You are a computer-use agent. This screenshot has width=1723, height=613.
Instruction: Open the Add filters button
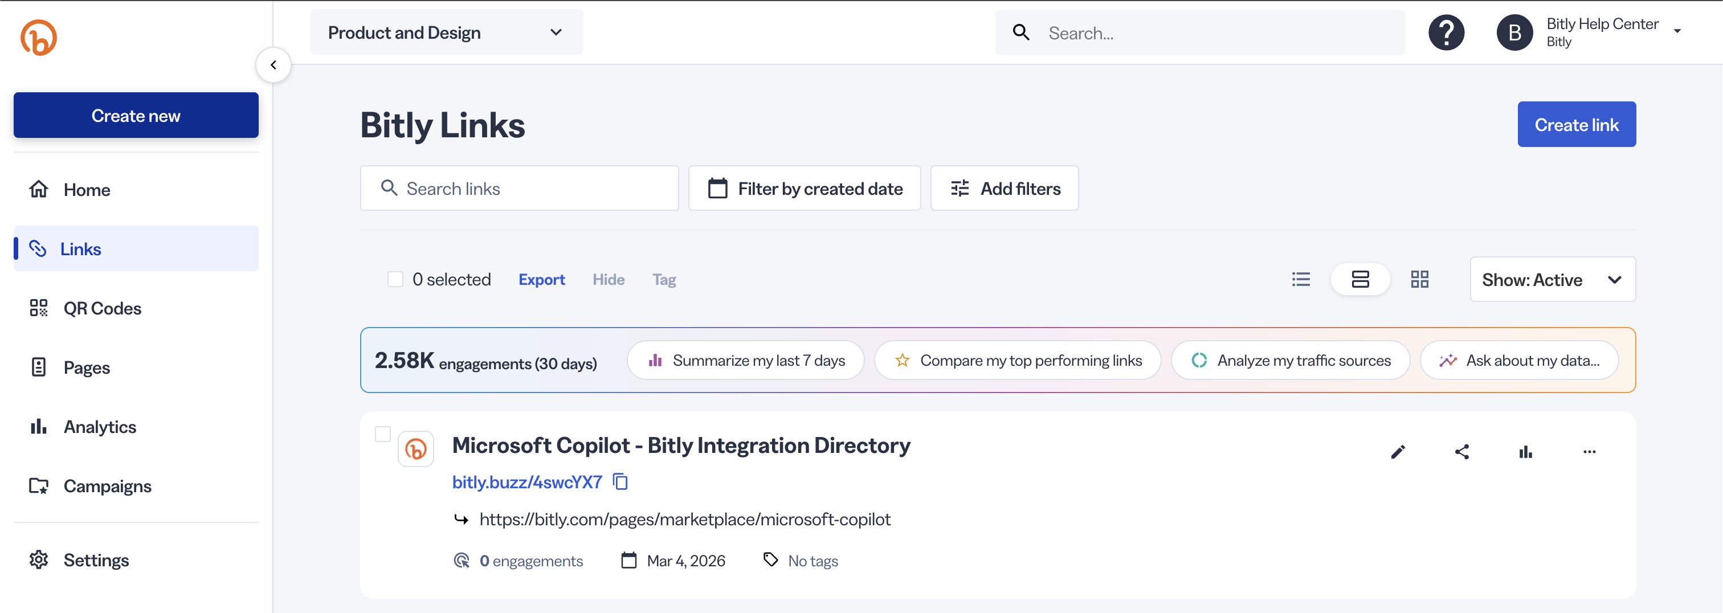point(1005,189)
